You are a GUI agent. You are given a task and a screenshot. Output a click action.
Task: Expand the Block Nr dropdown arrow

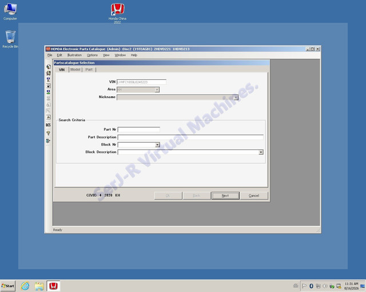158,145
